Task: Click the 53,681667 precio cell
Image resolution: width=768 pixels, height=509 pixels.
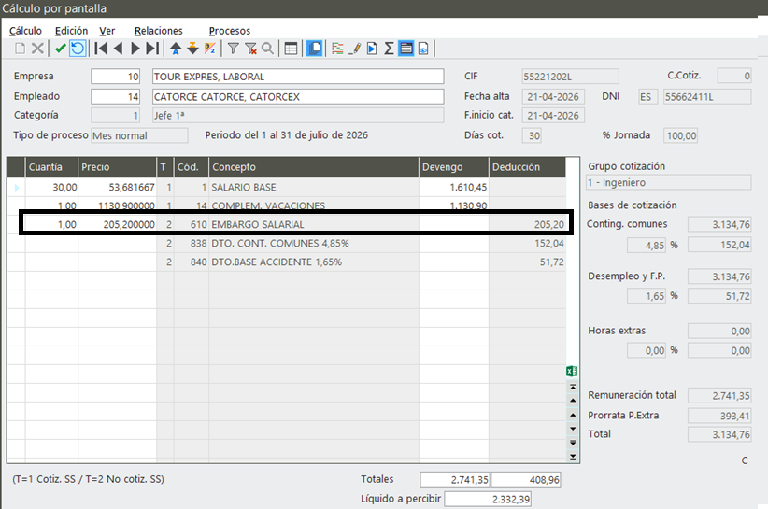Action: [x=117, y=188]
